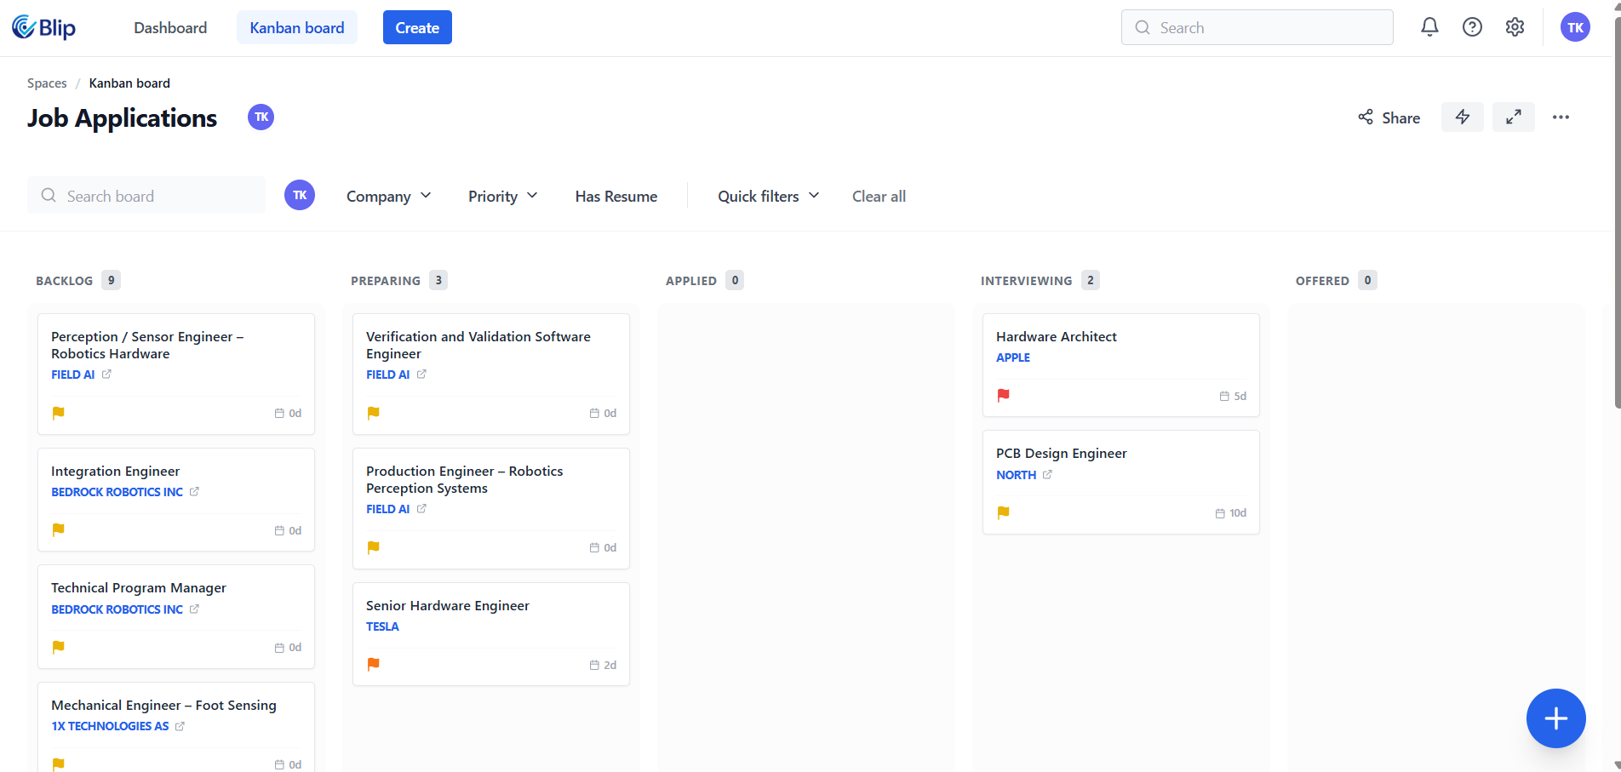Open the automations lightning bolt icon
Viewport: 1621px width, 772px height.
[x=1462, y=117]
